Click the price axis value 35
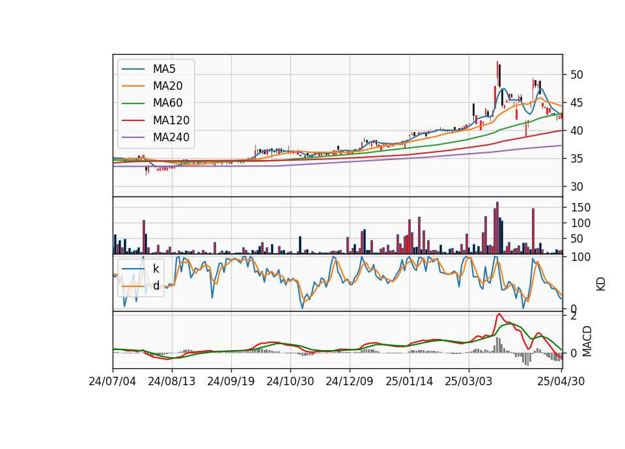625x449 pixels. click(576, 159)
